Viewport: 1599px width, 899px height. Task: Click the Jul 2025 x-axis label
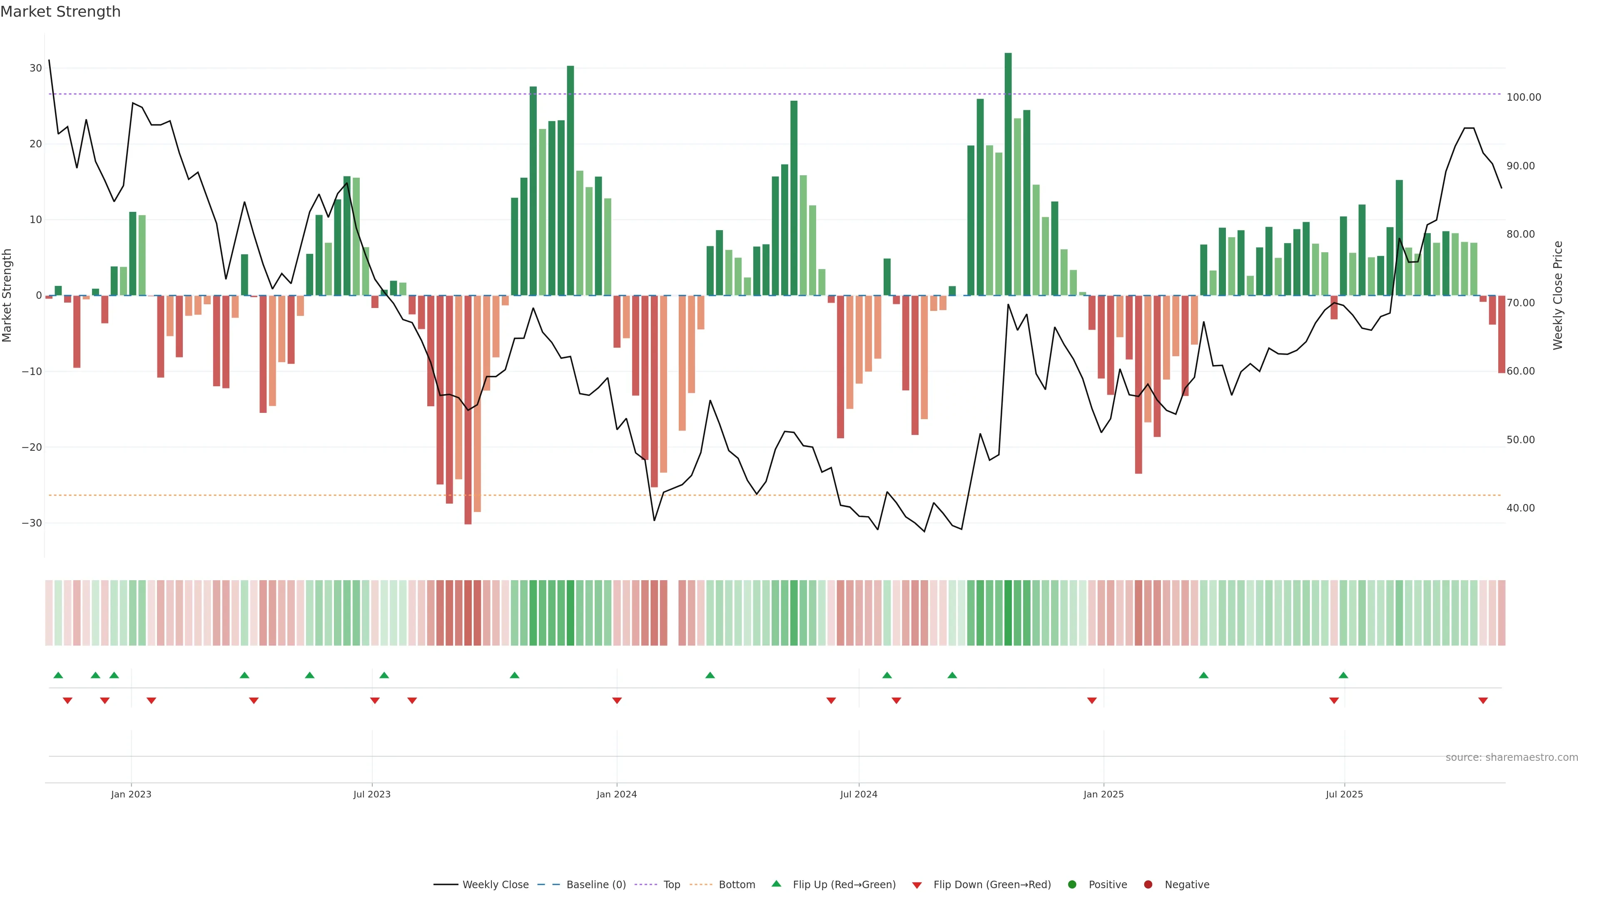[x=1344, y=794]
